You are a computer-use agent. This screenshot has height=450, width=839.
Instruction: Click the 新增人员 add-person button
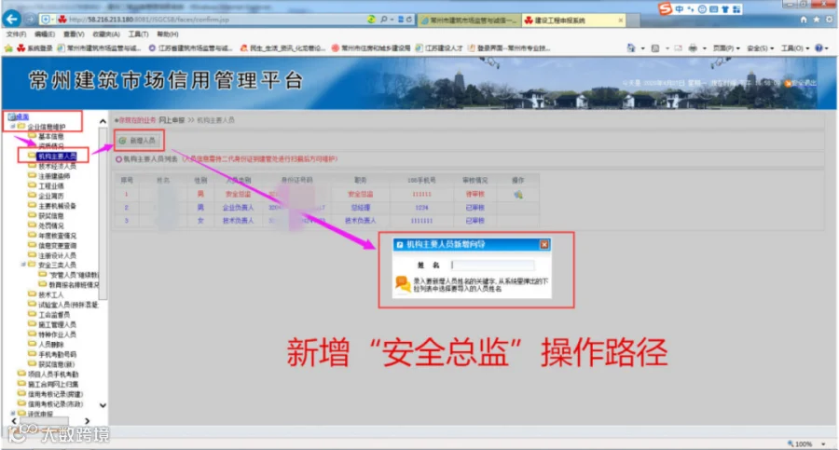pos(138,141)
